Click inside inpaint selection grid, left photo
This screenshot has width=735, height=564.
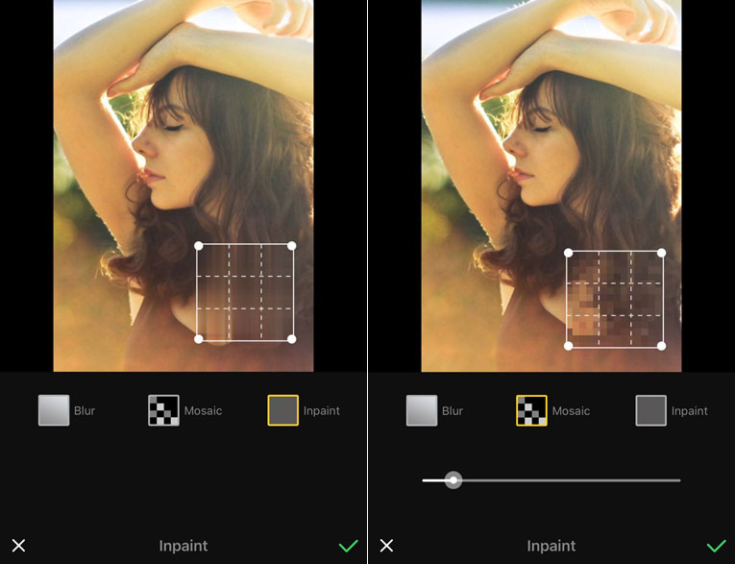coord(245,292)
